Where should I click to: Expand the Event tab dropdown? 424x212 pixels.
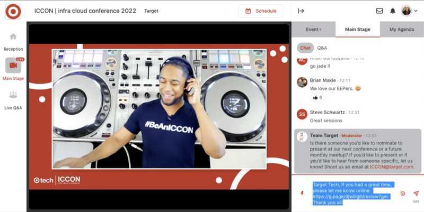click(313, 30)
